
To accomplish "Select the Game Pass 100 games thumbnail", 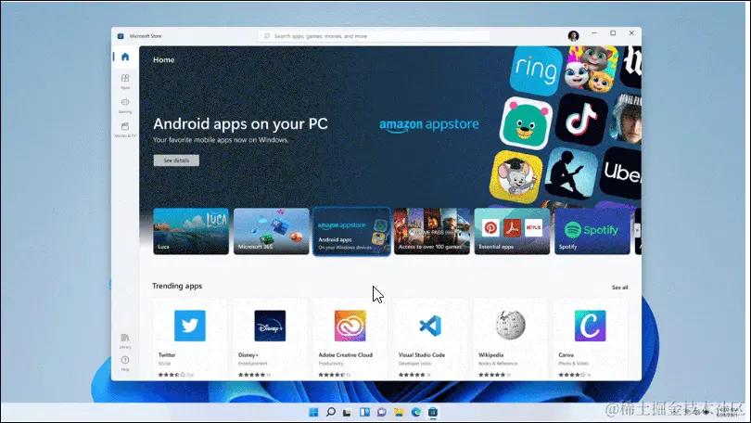I will [x=431, y=231].
